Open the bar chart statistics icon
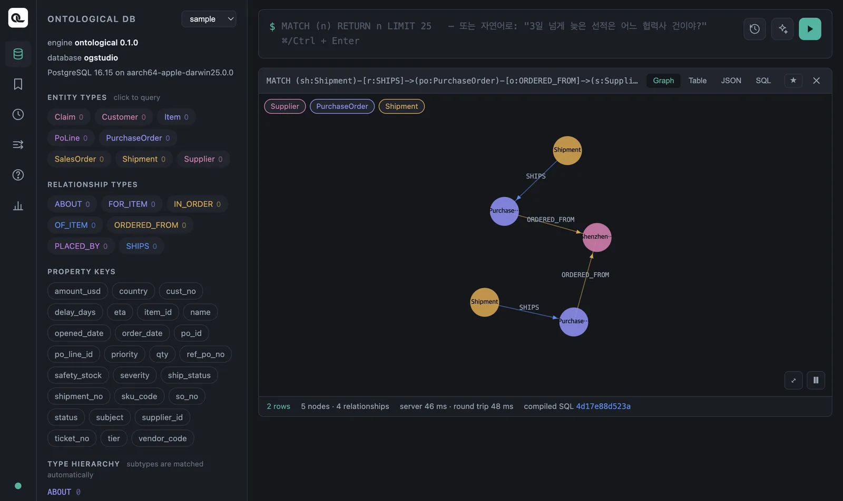 18,206
